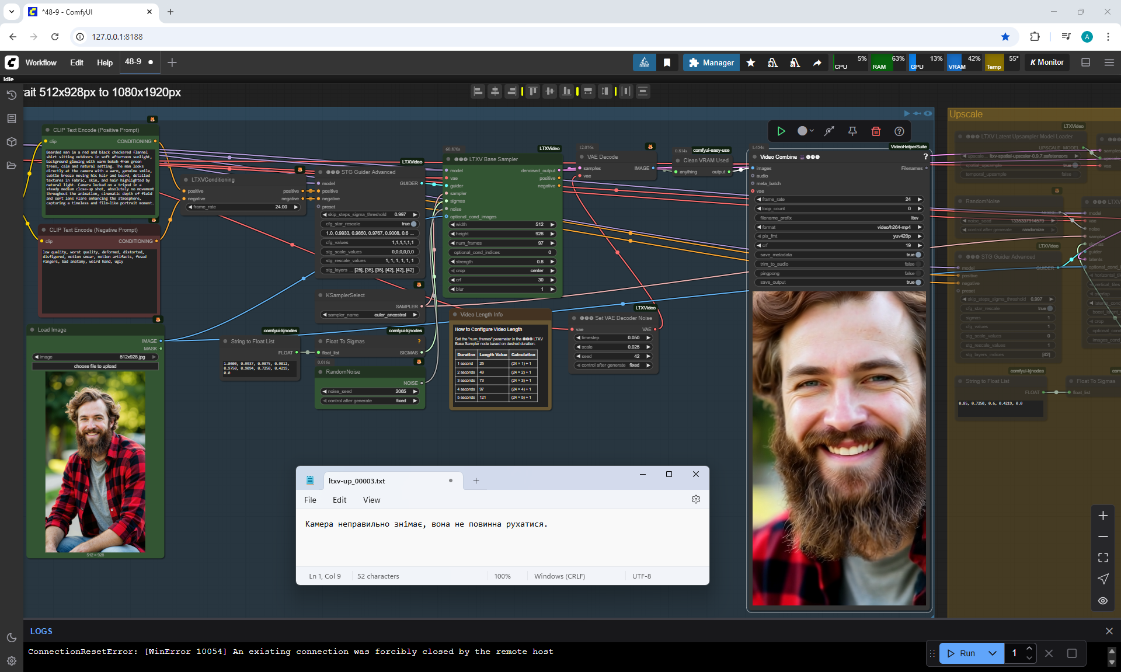Click the Star favorites icon in toolbar
The width and height of the screenshot is (1121, 672).
(751, 62)
